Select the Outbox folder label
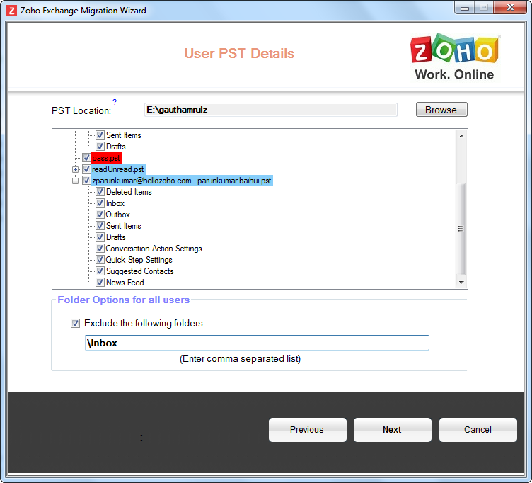 click(x=117, y=215)
